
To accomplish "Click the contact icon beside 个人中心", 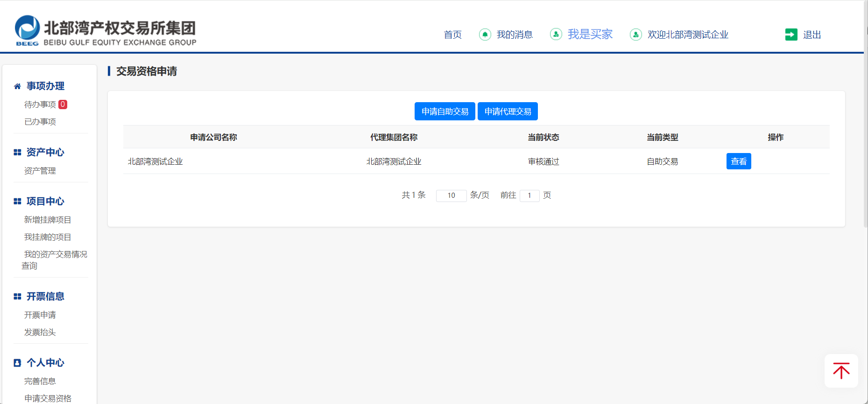I will [17, 363].
